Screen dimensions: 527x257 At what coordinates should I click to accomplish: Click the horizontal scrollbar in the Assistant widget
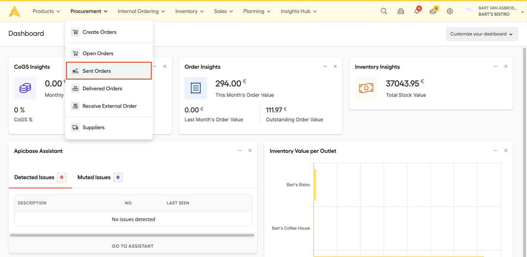(133, 235)
